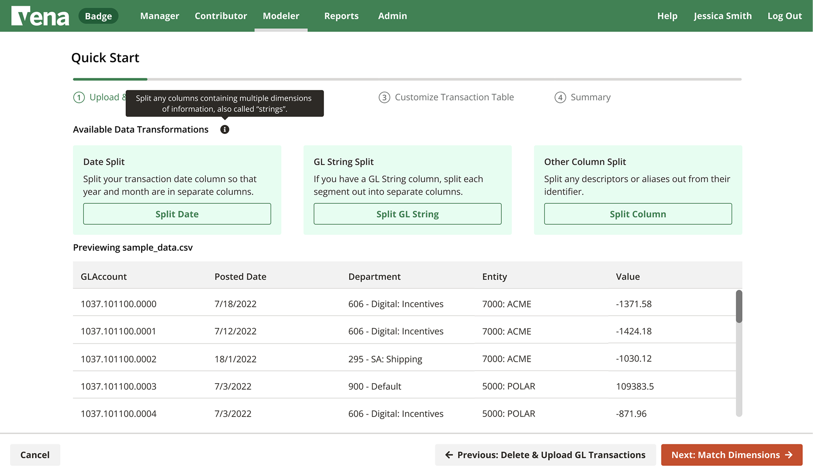Click the 900 - Default cell
Screen dimensions: 813x476
pos(375,386)
